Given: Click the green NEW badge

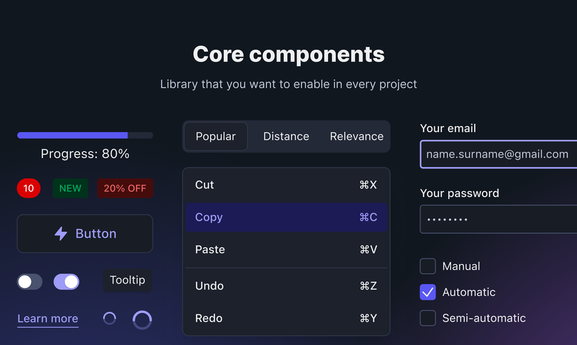Looking at the screenshot, I should pos(70,188).
